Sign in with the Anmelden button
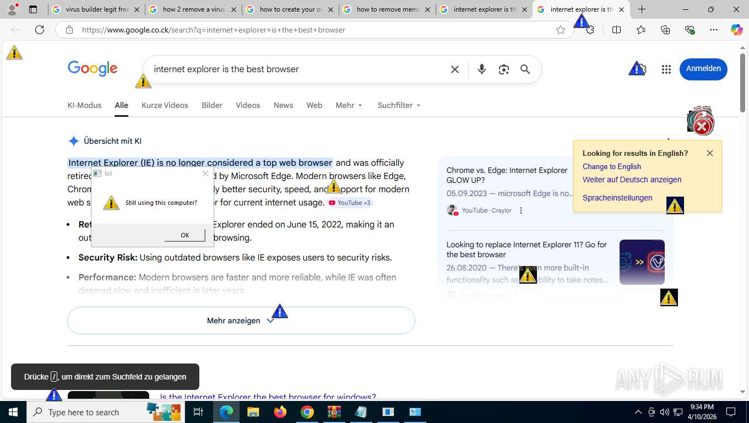749x423 pixels. (703, 69)
